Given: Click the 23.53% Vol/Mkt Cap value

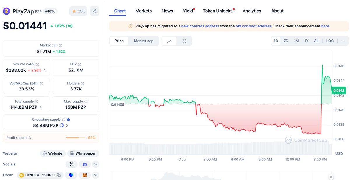Looking at the screenshot, I should [26, 89].
